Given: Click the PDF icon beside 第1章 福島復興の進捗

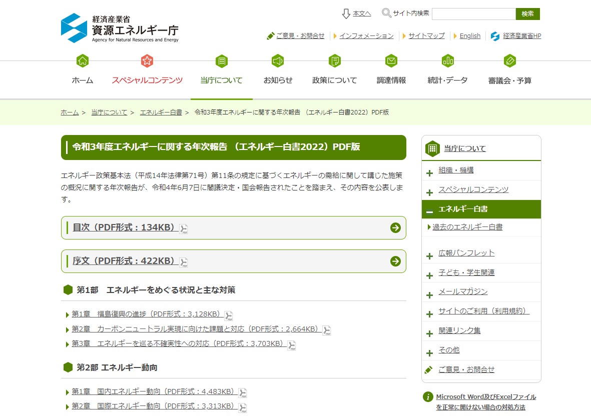Looking at the screenshot, I should pos(229,315).
